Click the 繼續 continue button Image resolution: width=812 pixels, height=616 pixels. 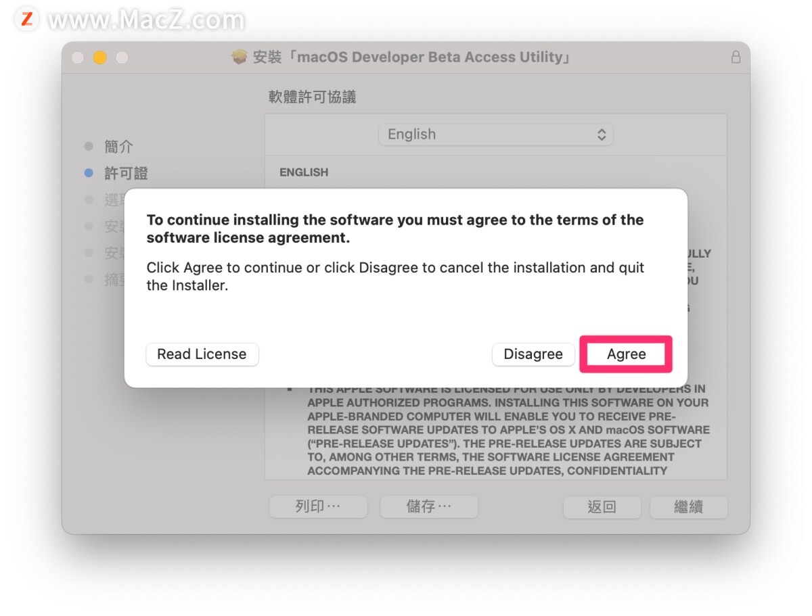coord(688,506)
